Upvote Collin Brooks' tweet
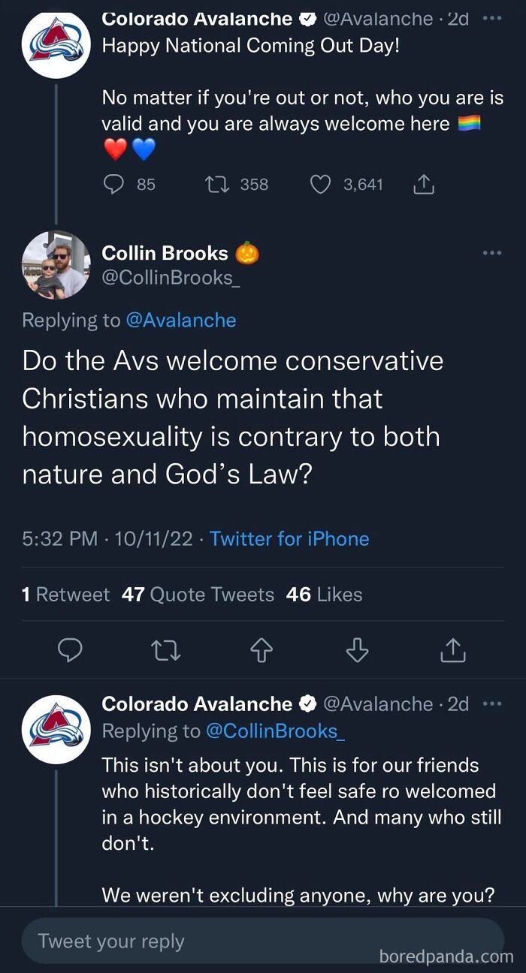Viewport: 526px width, 973px height. (261, 651)
